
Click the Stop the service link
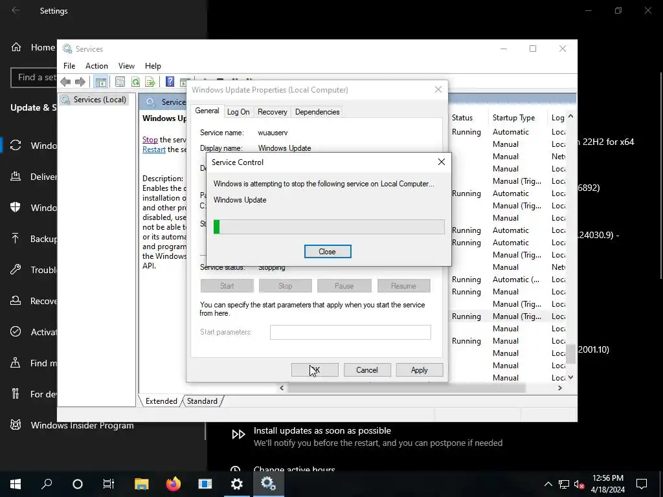coord(150,140)
